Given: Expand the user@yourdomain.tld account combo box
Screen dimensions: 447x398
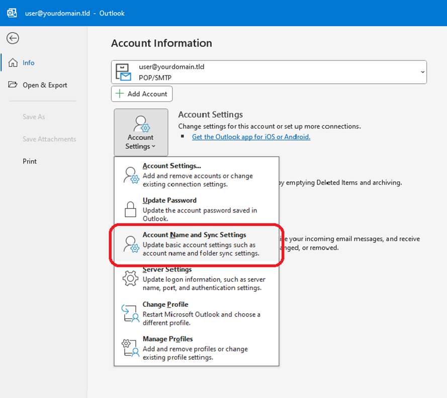Looking at the screenshot, I should [x=269, y=72].
